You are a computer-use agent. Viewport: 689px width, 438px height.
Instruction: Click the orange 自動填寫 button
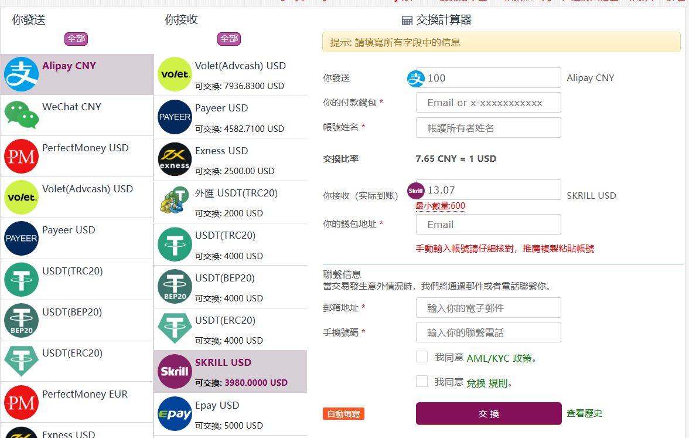pos(343,414)
